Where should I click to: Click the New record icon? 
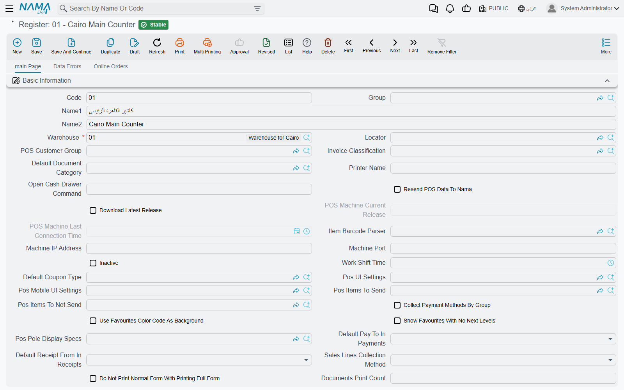point(17,43)
